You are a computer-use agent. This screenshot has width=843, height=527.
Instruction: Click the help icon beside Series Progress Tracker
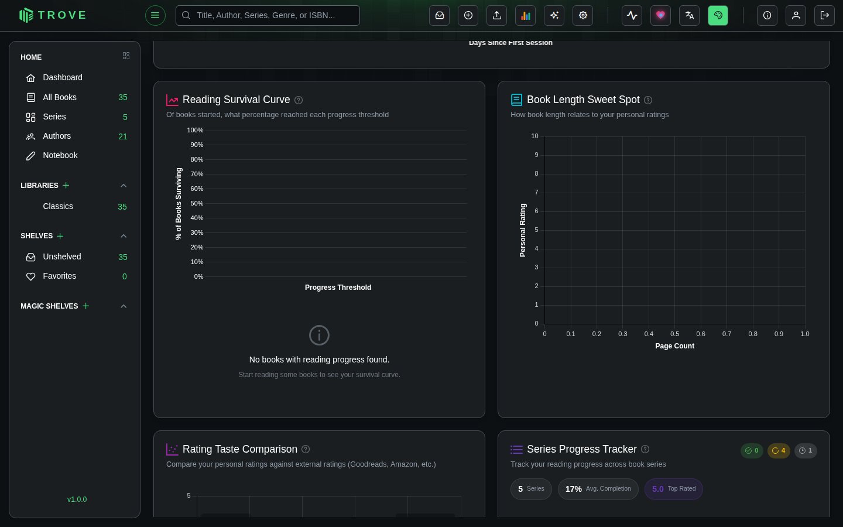click(x=645, y=449)
